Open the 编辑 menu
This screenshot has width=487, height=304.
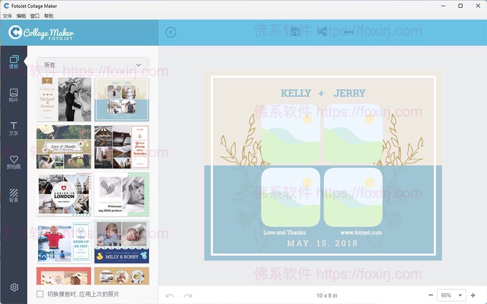21,16
